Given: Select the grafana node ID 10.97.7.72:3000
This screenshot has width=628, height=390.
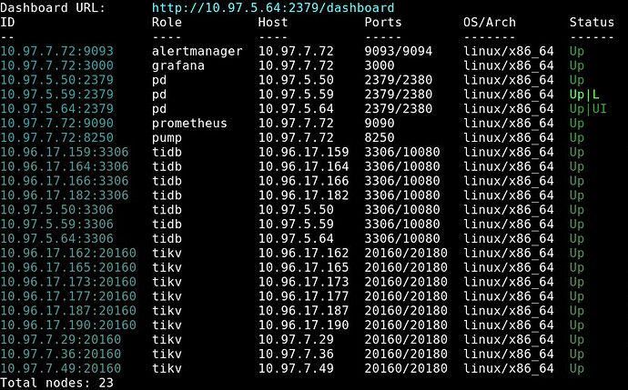Looking at the screenshot, I should 56,65.
